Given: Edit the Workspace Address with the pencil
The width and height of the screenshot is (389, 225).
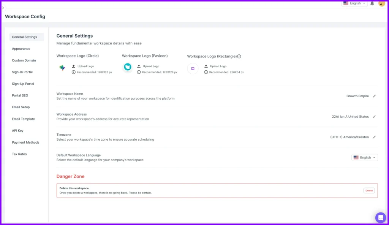Looking at the screenshot, I should point(373,117).
